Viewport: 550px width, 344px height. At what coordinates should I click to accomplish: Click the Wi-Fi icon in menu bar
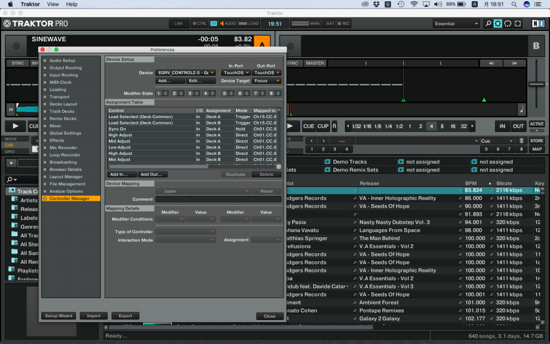tap(414, 4)
